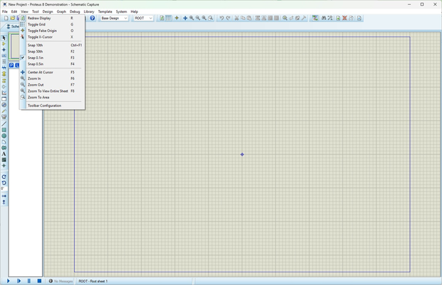Pause the simulation
The height and width of the screenshot is (285, 442).
29,281
